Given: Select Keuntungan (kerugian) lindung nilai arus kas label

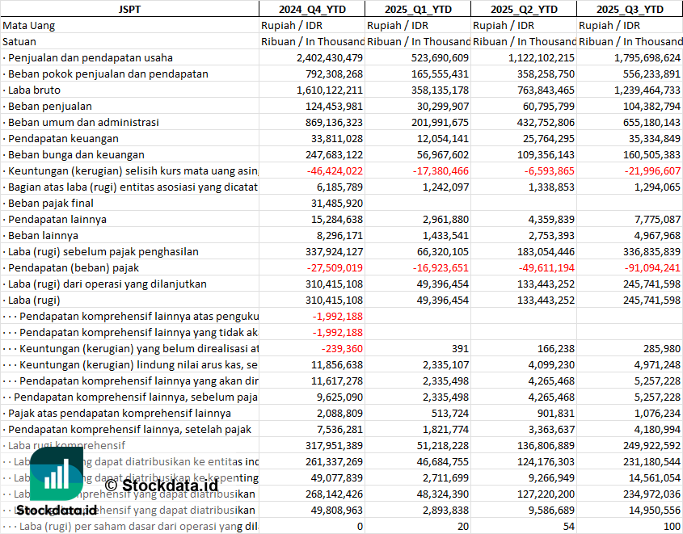Looking at the screenshot, I should tap(138, 364).
